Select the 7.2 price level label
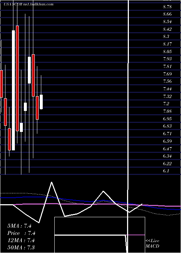Screen dimensions: 181x253 click(166, 104)
